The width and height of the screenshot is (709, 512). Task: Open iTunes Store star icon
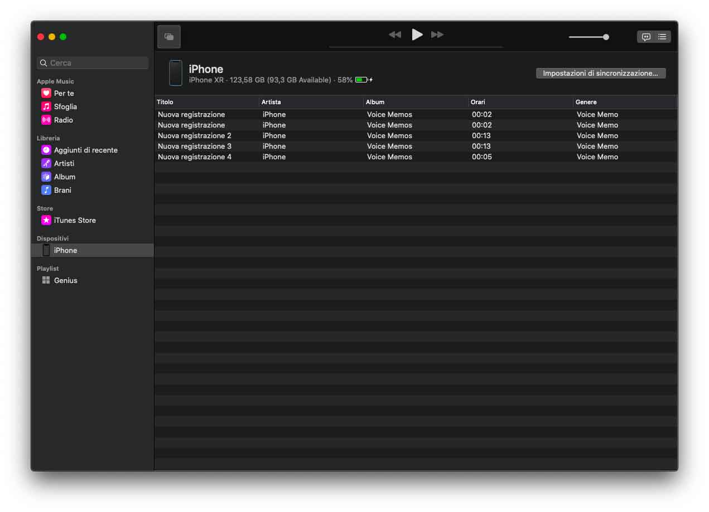[46, 220]
